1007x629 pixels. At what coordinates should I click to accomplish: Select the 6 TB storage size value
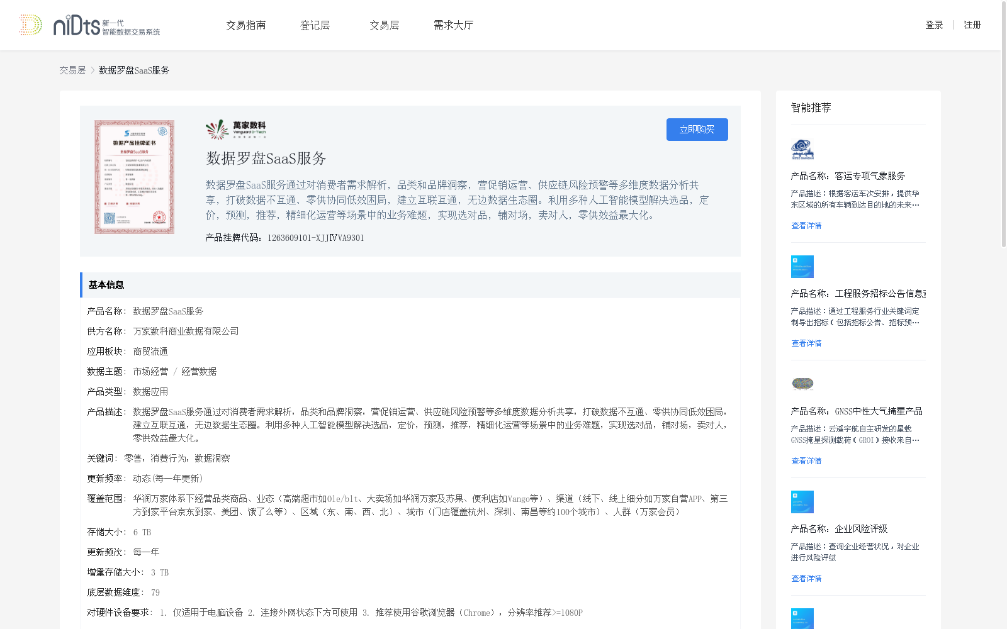(x=142, y=532)
